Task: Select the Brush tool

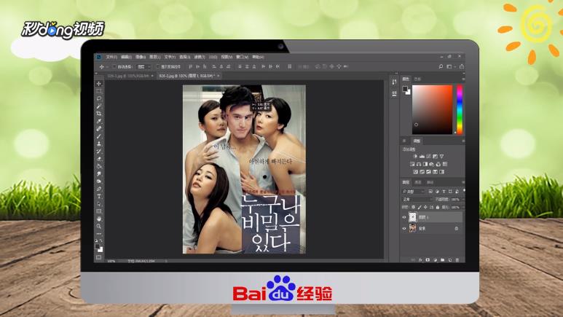Action: (99, 136)
